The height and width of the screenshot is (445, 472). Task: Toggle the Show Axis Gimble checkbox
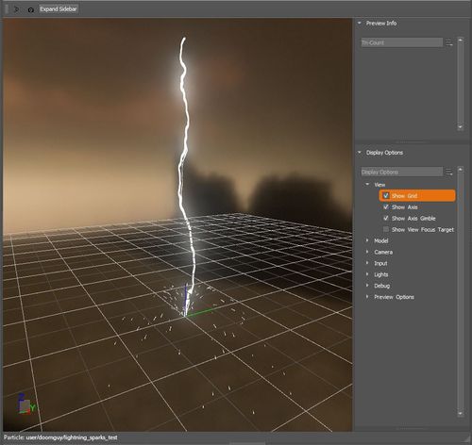point(386,219)
